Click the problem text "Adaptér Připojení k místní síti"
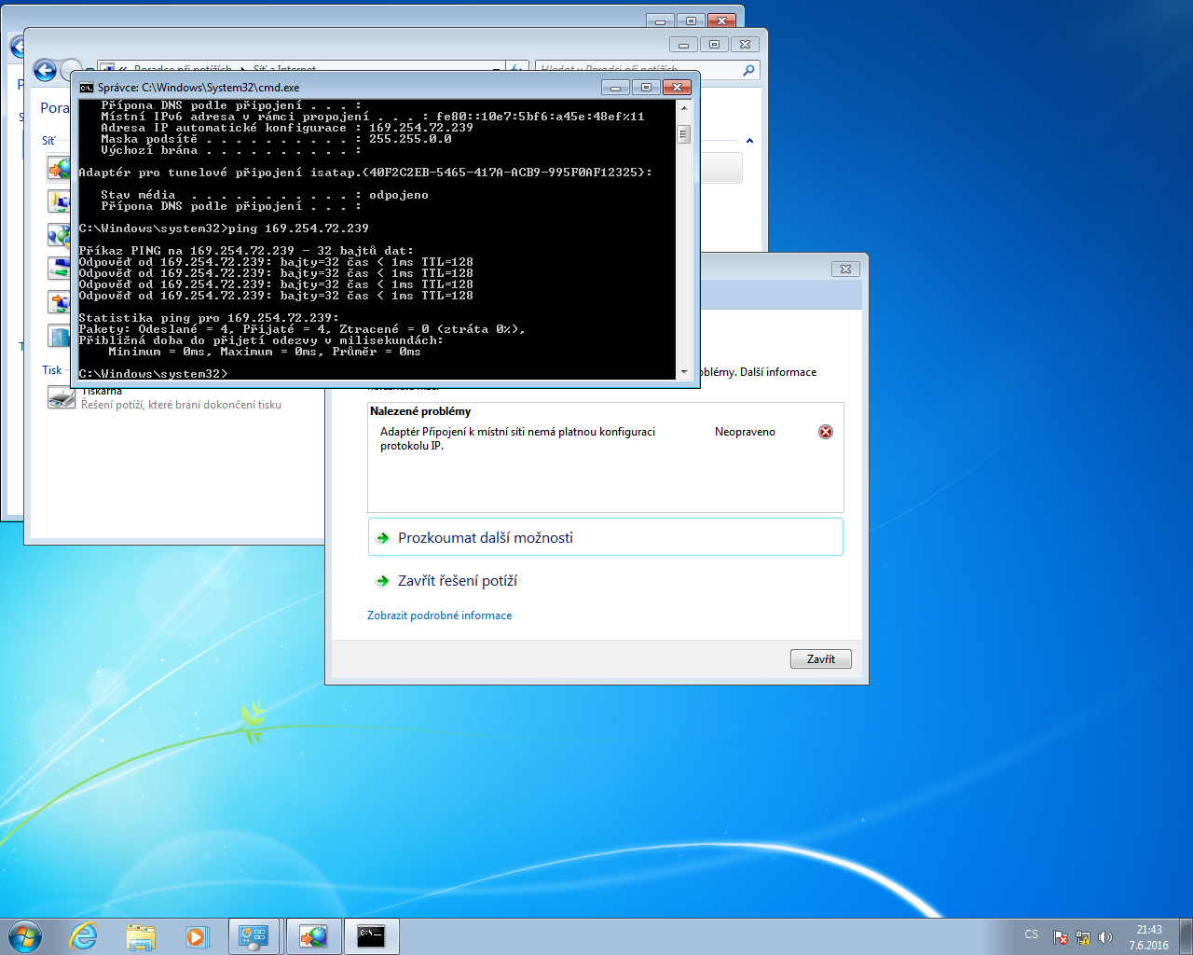 pyautogui.click(x=517, y=438)
